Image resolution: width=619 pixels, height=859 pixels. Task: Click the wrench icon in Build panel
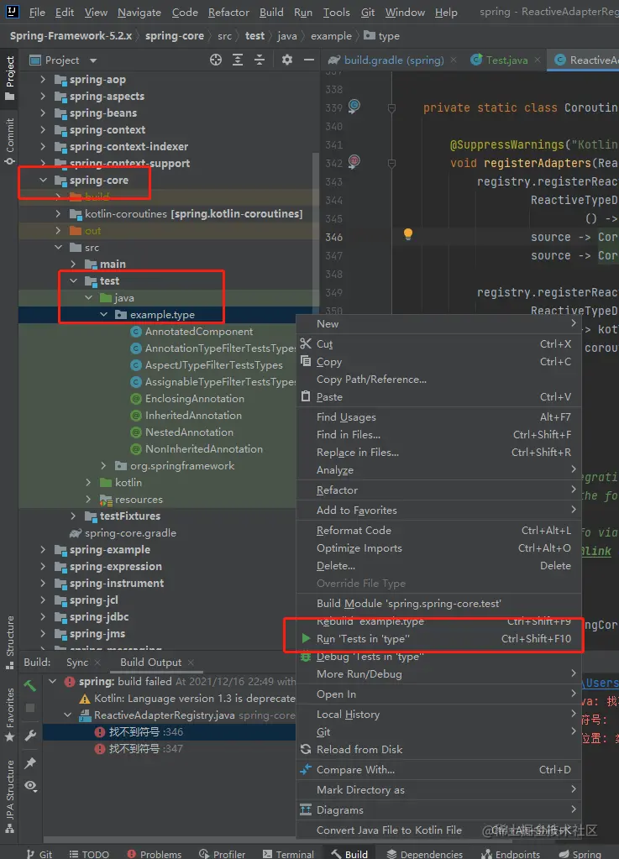(x=30, y=736)
